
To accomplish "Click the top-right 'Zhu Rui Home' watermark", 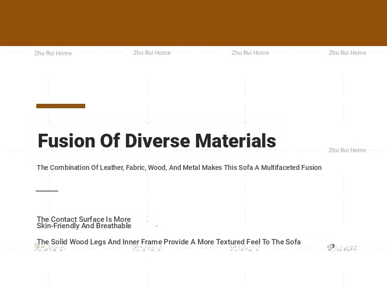I will click(347, 53).
